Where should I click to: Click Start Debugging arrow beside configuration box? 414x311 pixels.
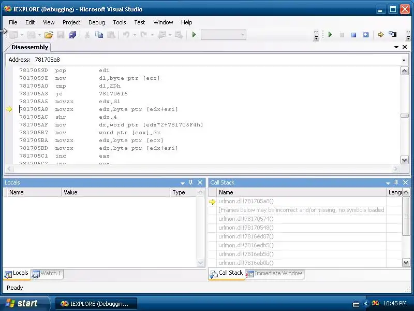[x=194, y=35]
